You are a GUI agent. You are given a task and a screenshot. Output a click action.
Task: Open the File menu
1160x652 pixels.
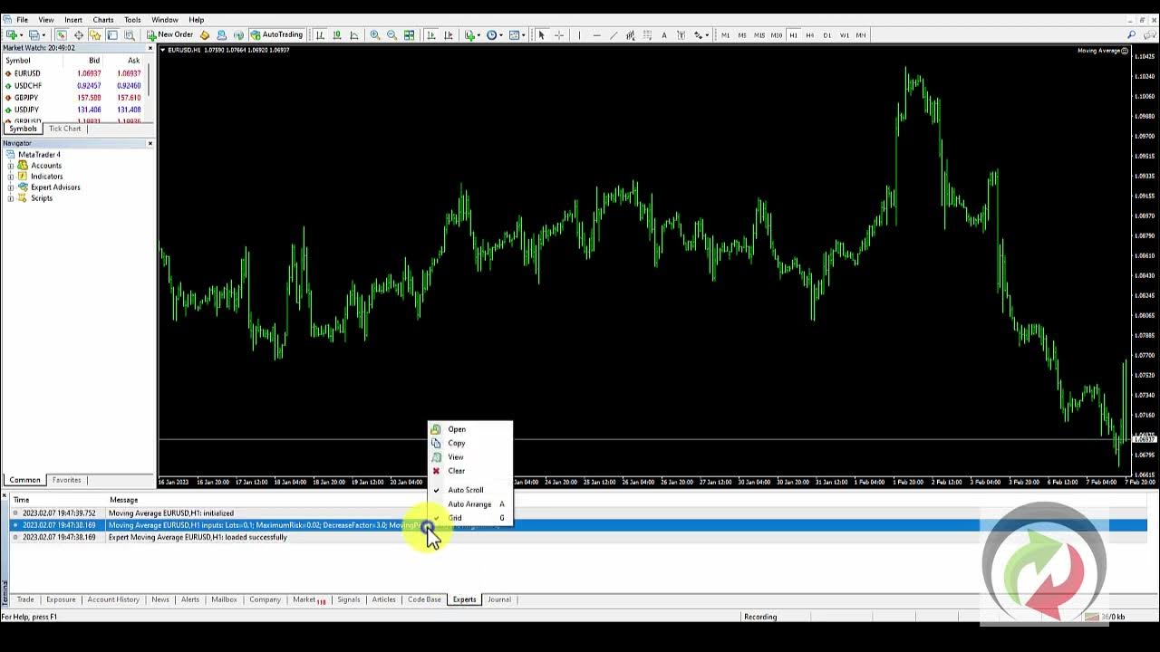coord(22,19)
